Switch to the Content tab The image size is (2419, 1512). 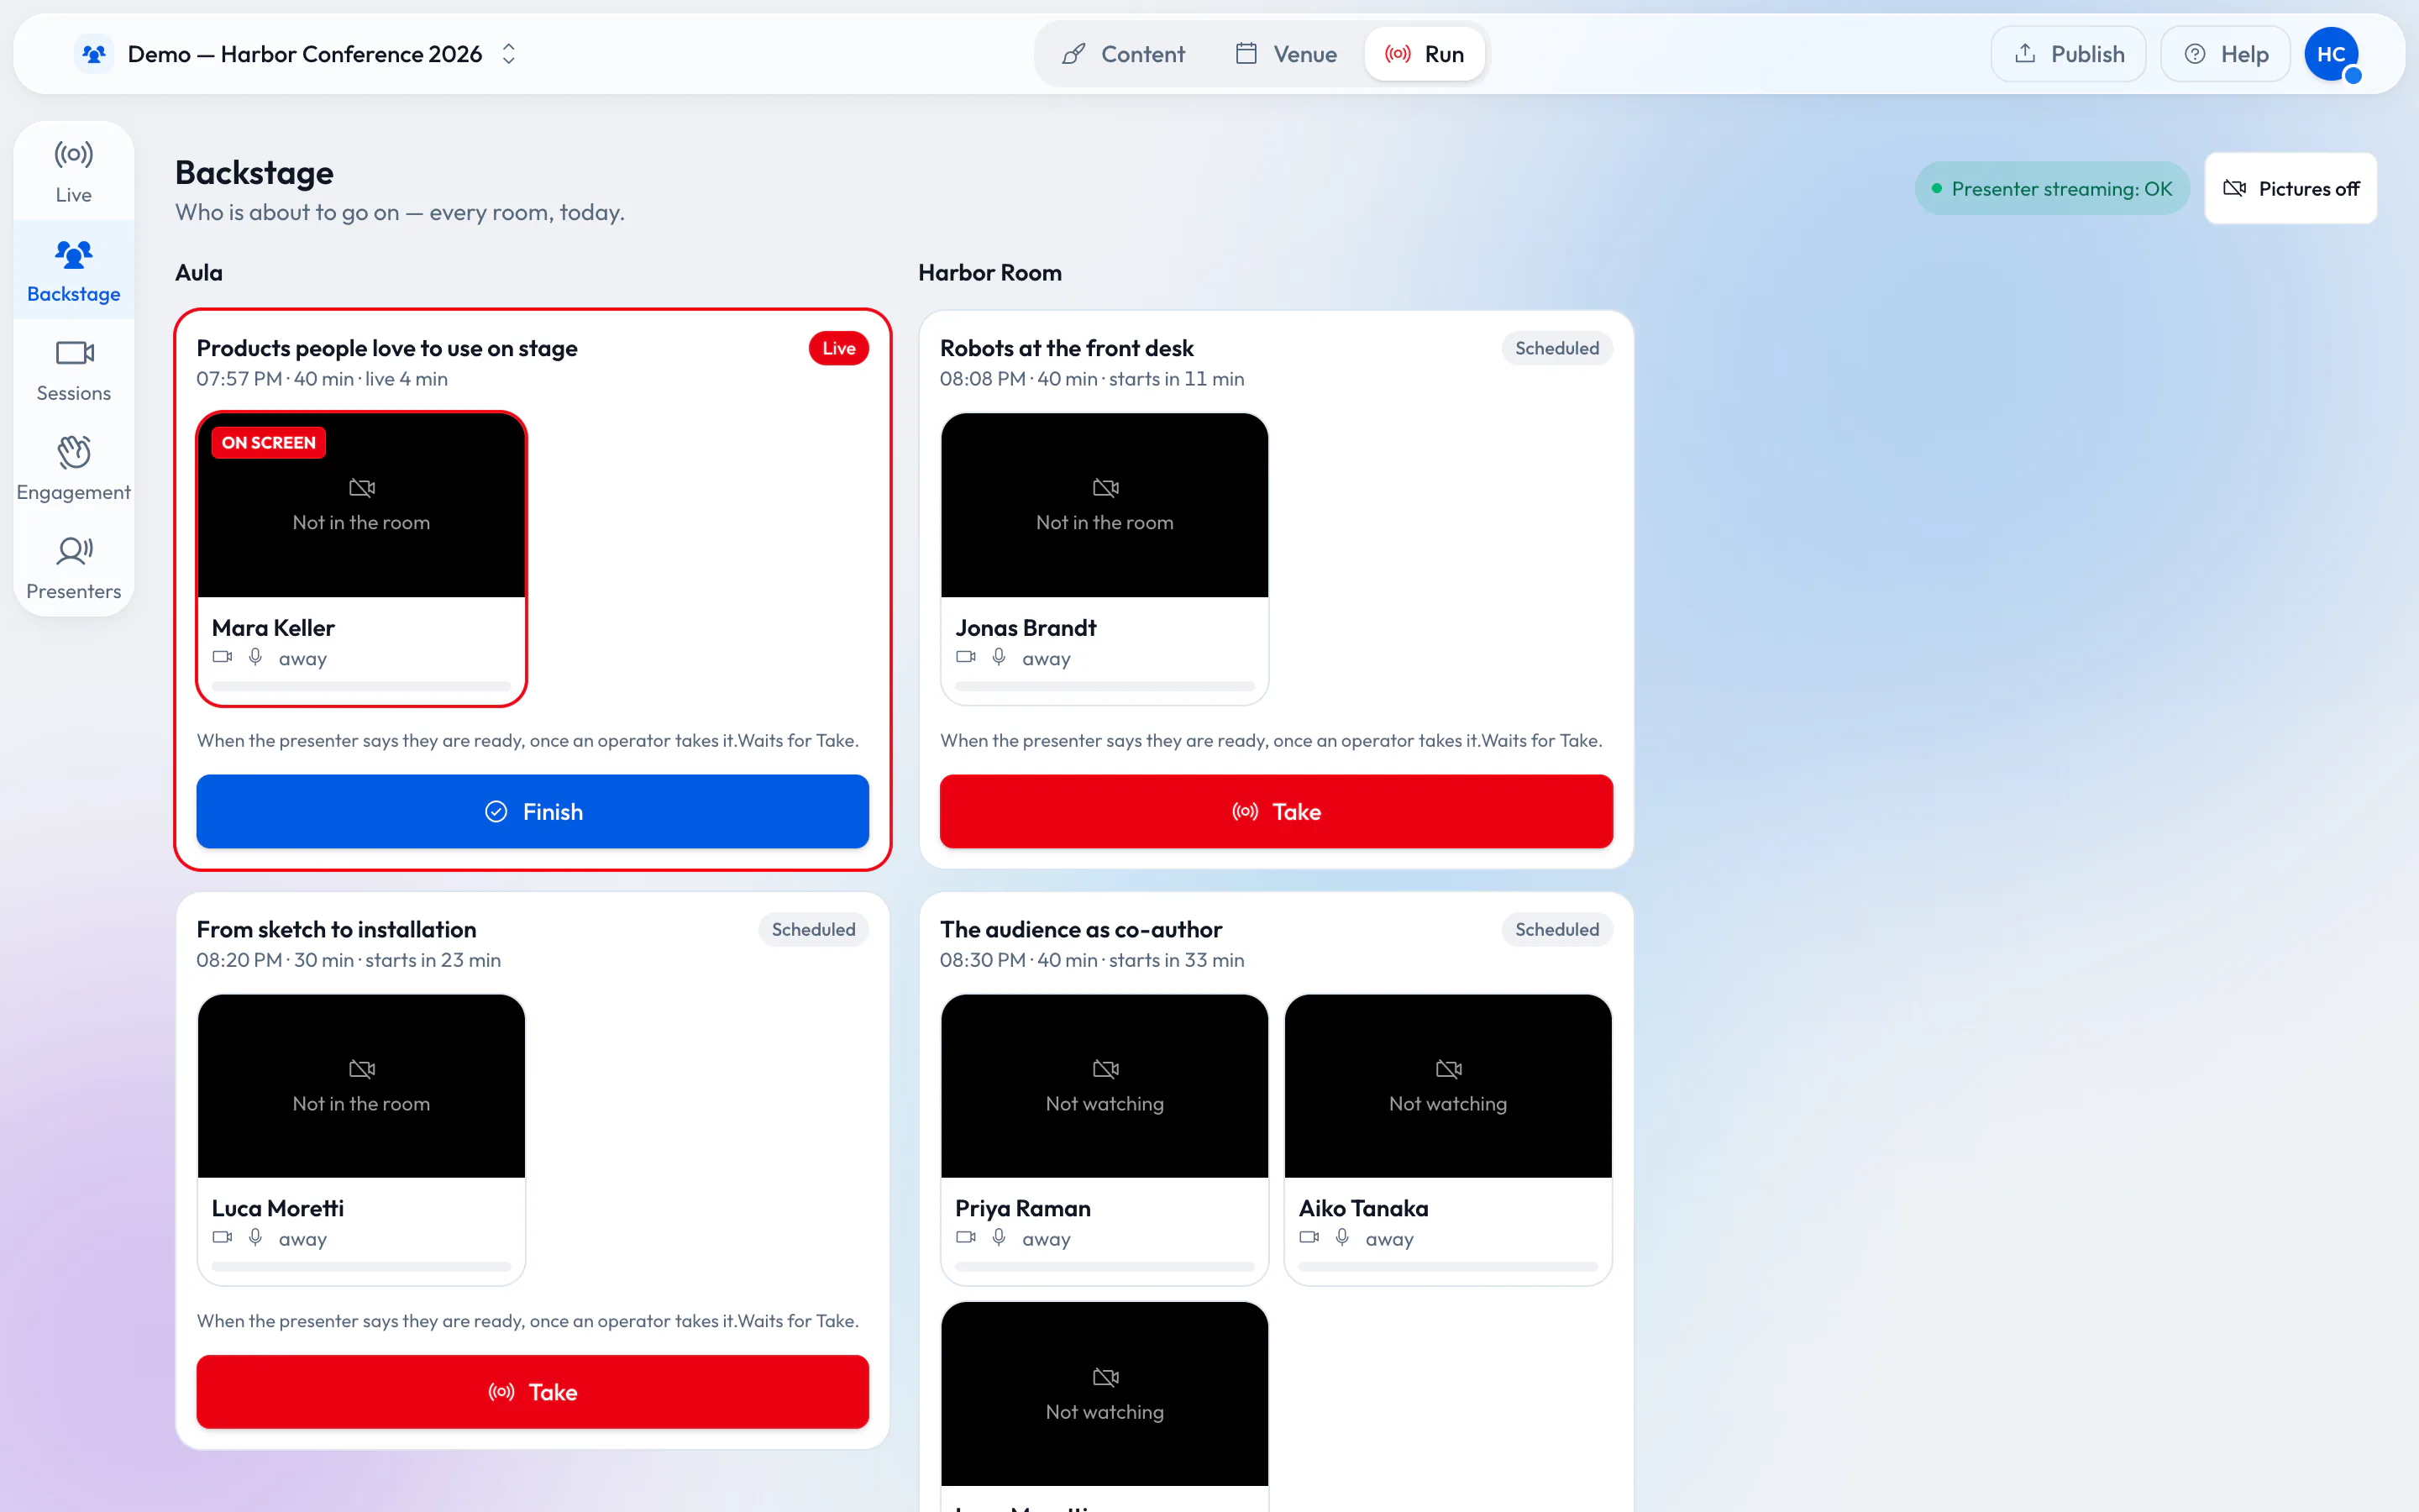[x=1122, y=54]
